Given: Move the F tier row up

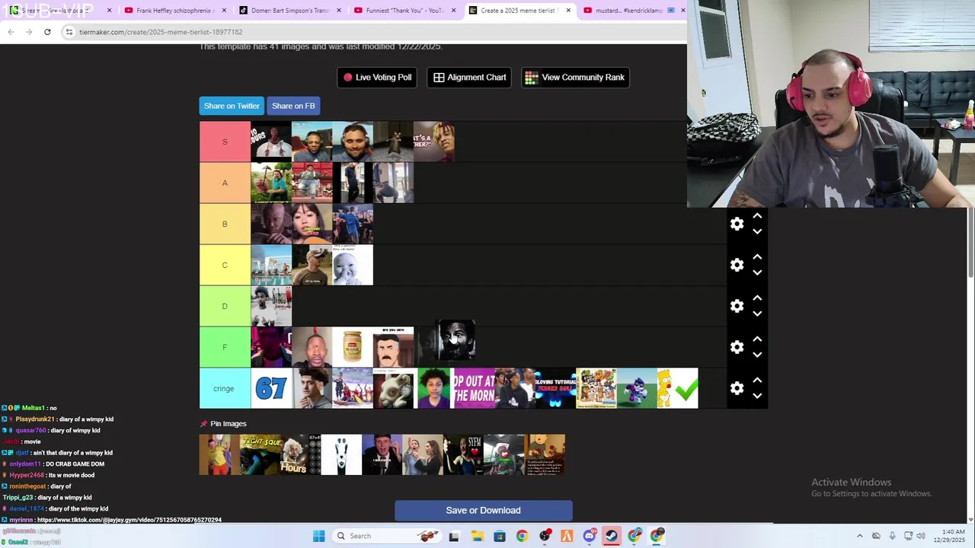Looking at the screenshot, I should click(757, 339).
